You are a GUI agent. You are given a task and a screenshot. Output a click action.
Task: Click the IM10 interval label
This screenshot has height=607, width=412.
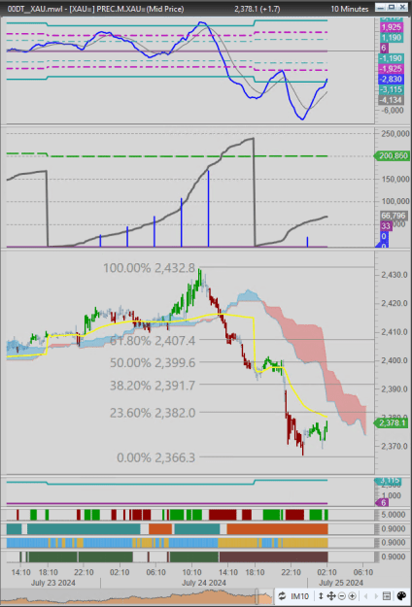(x=299, y=595)
